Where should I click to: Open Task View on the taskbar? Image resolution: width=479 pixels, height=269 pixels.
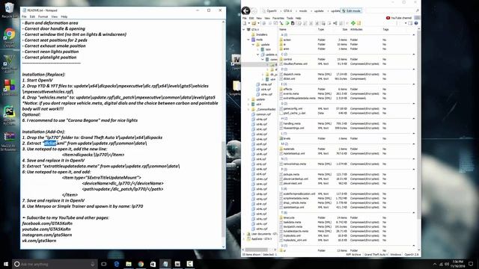click(x=103, y=264)
